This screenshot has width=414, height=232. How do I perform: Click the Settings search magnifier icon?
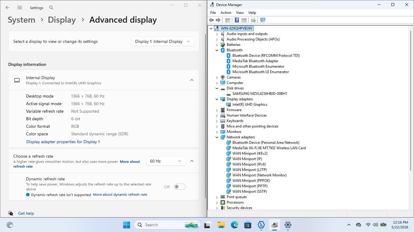point(51,8)
